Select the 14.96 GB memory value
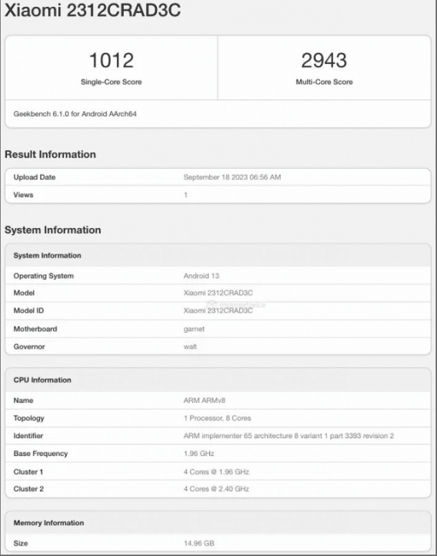This screenshot has width=437, height=556. pyautogui.click(x=199, y=543)
